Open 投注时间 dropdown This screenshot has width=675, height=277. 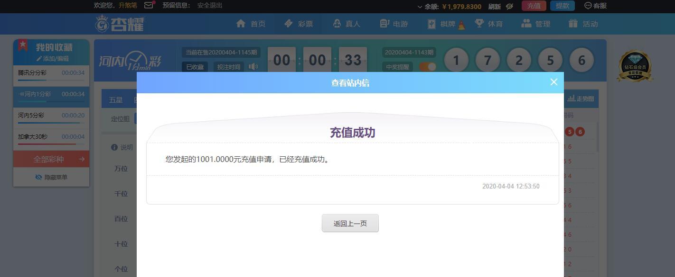coord(229,67)
